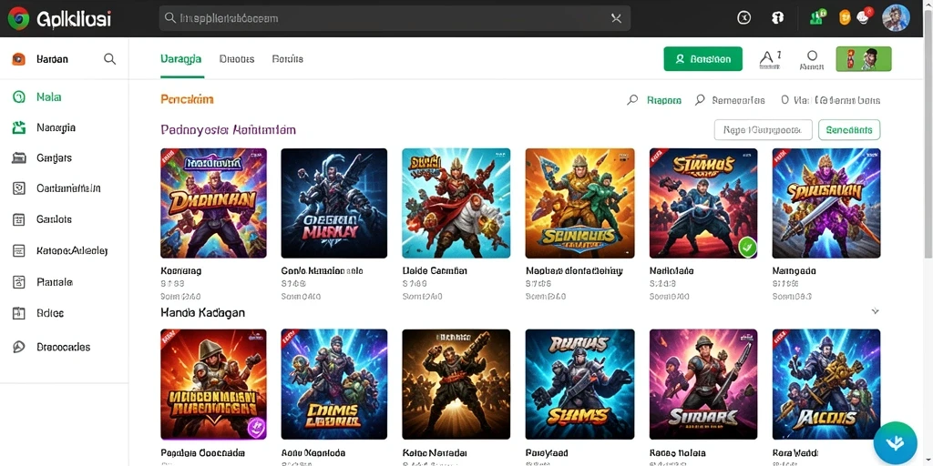Screen dimensions: 933x466
Task: Click the green Barsidaen button
Action: 702,59
